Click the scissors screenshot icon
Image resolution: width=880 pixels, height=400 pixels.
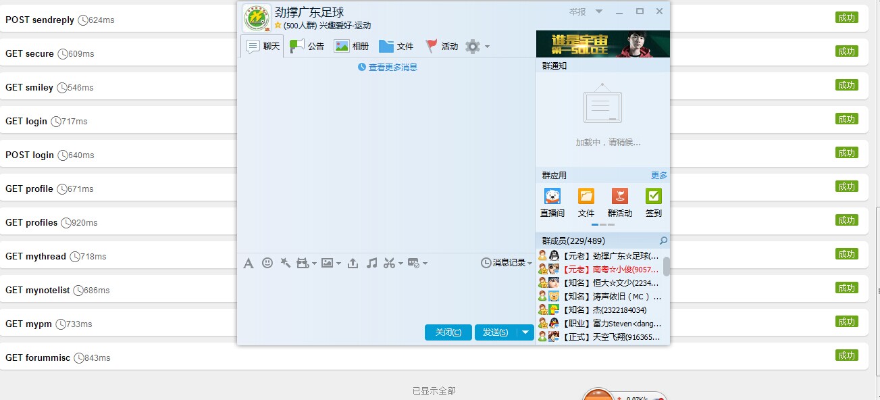pos(389,263)
